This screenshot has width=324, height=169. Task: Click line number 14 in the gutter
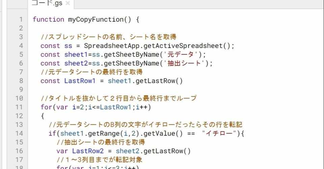click(x=21, y=133)
